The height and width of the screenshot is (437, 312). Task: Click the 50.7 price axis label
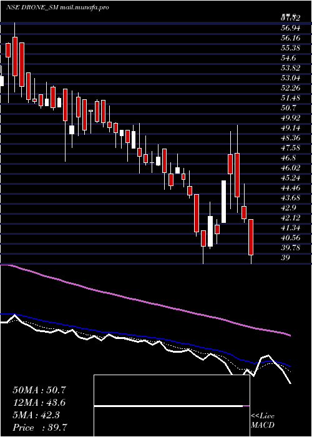click(289, 108)
